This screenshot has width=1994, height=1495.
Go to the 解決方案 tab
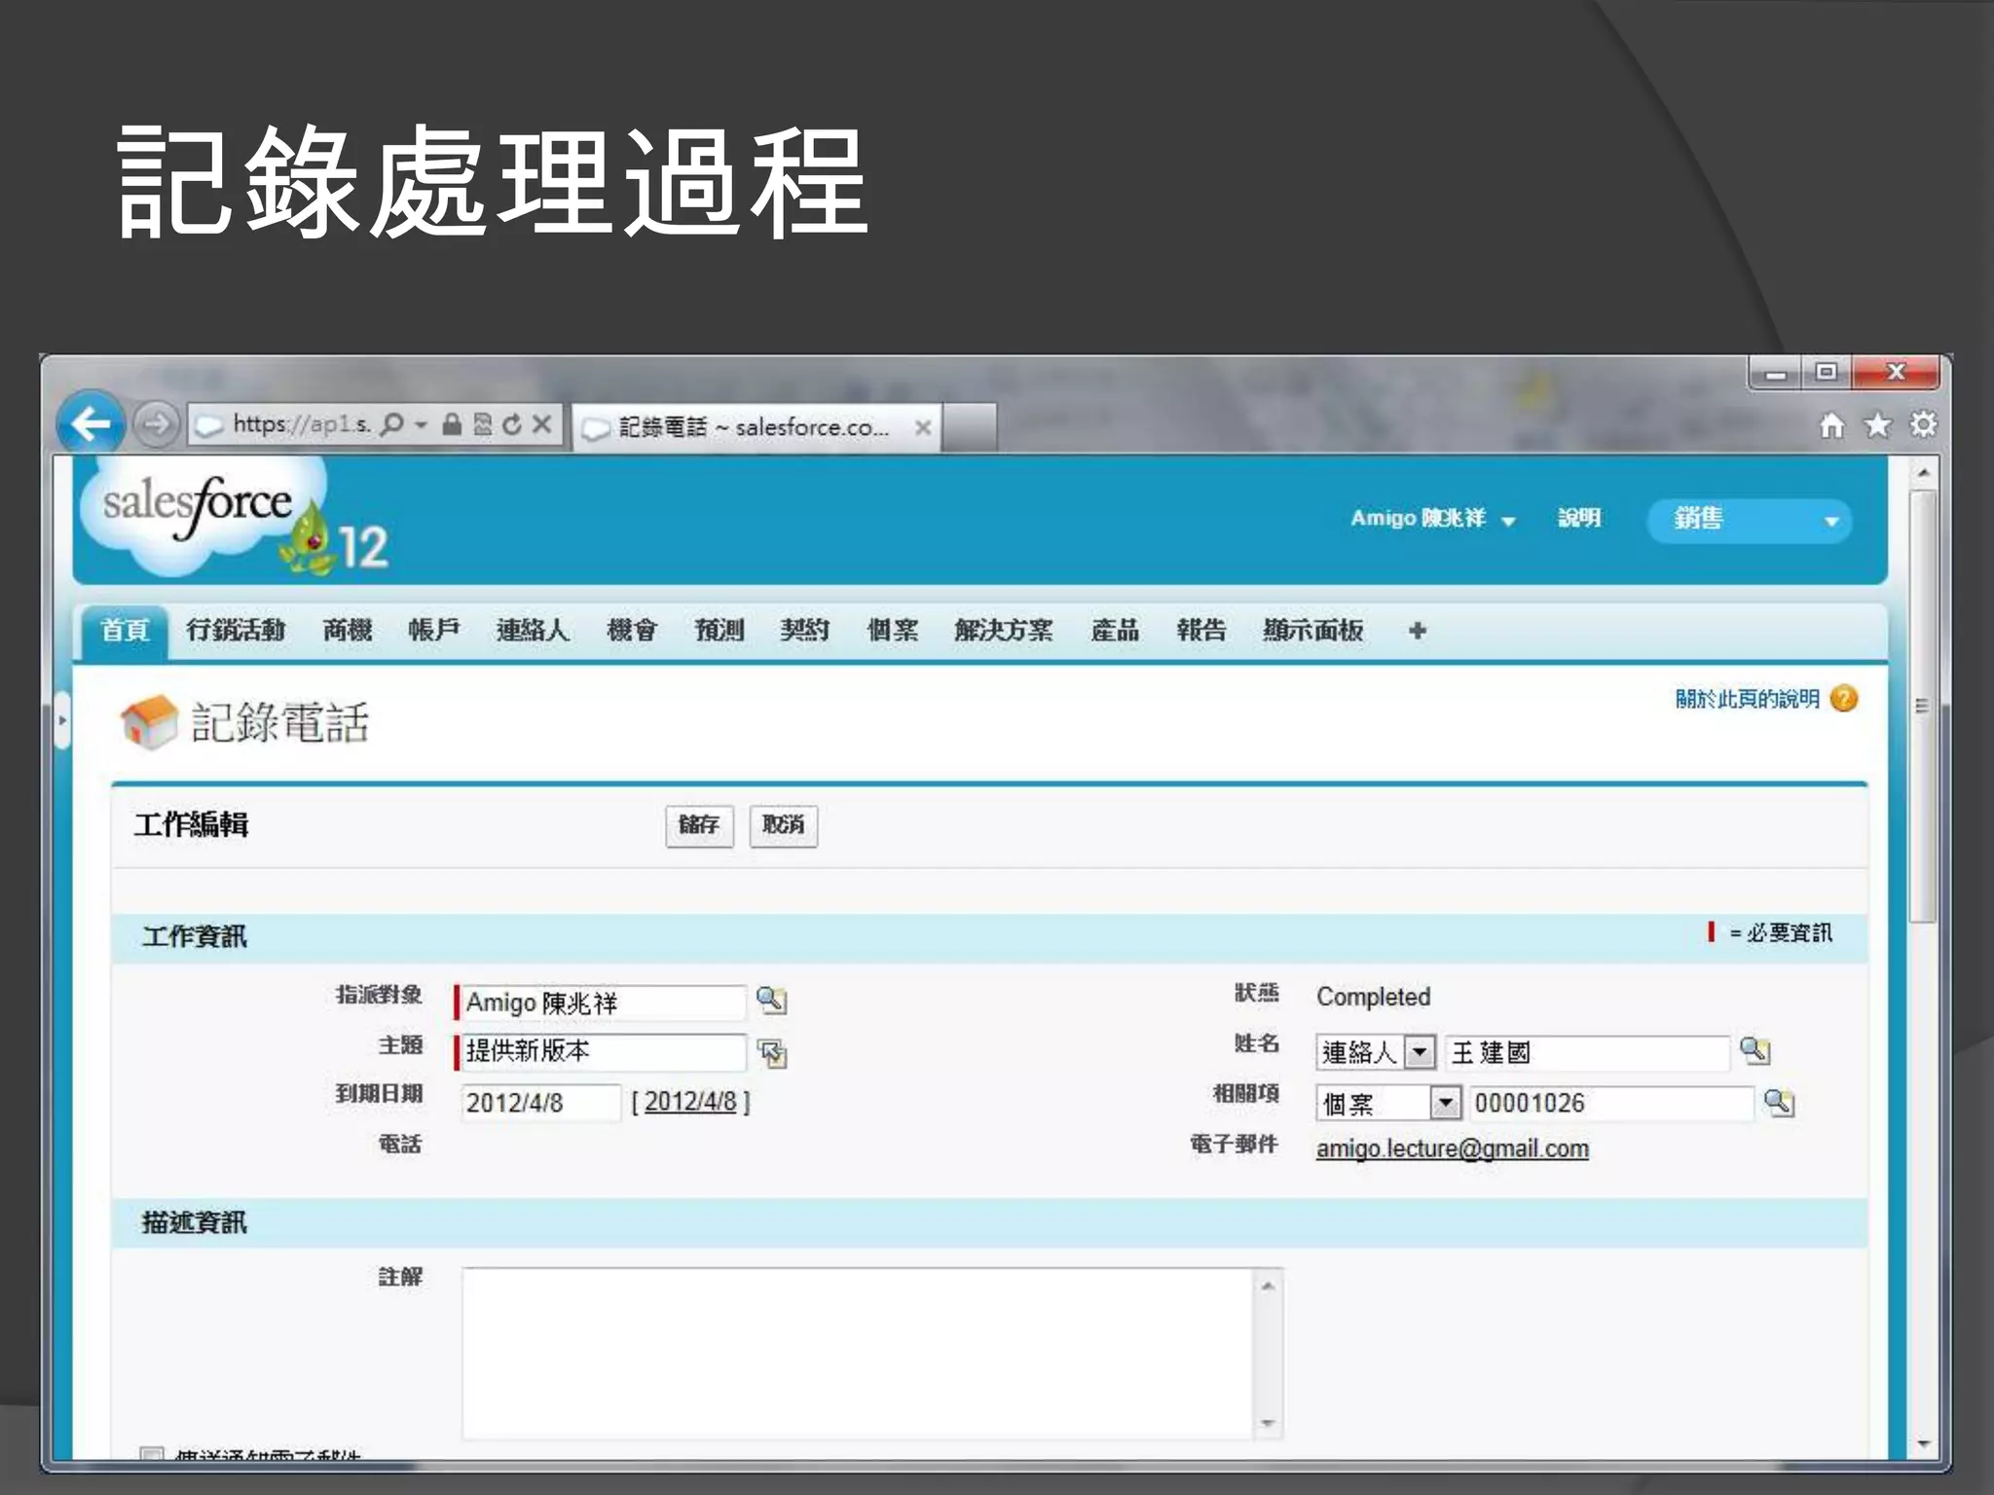1004,631
